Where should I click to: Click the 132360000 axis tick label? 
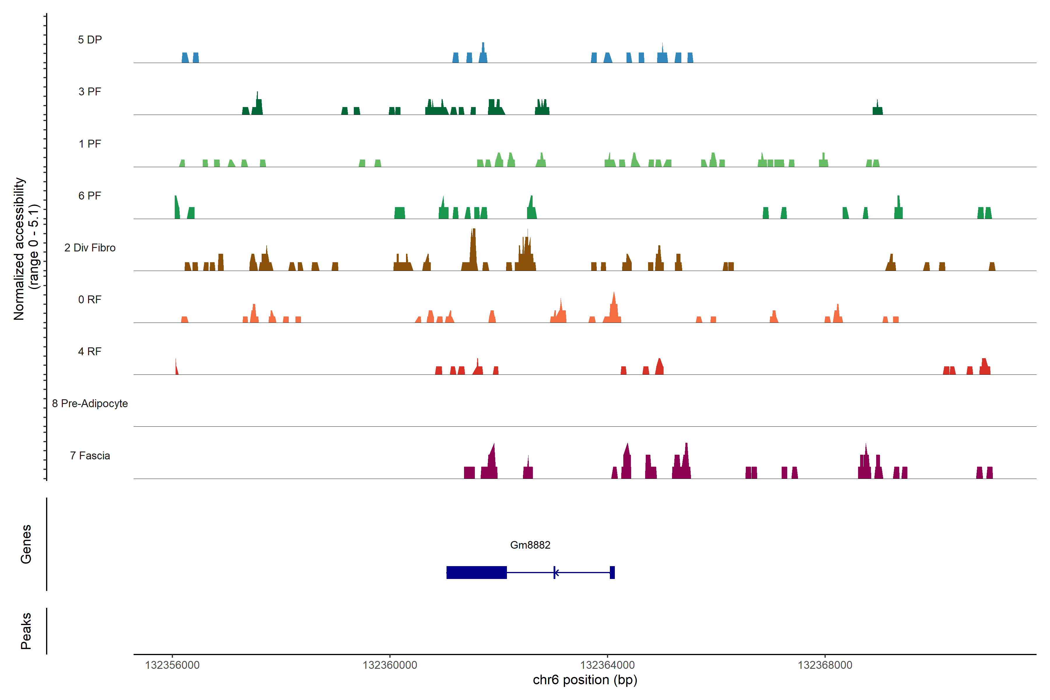pos(390,665)
